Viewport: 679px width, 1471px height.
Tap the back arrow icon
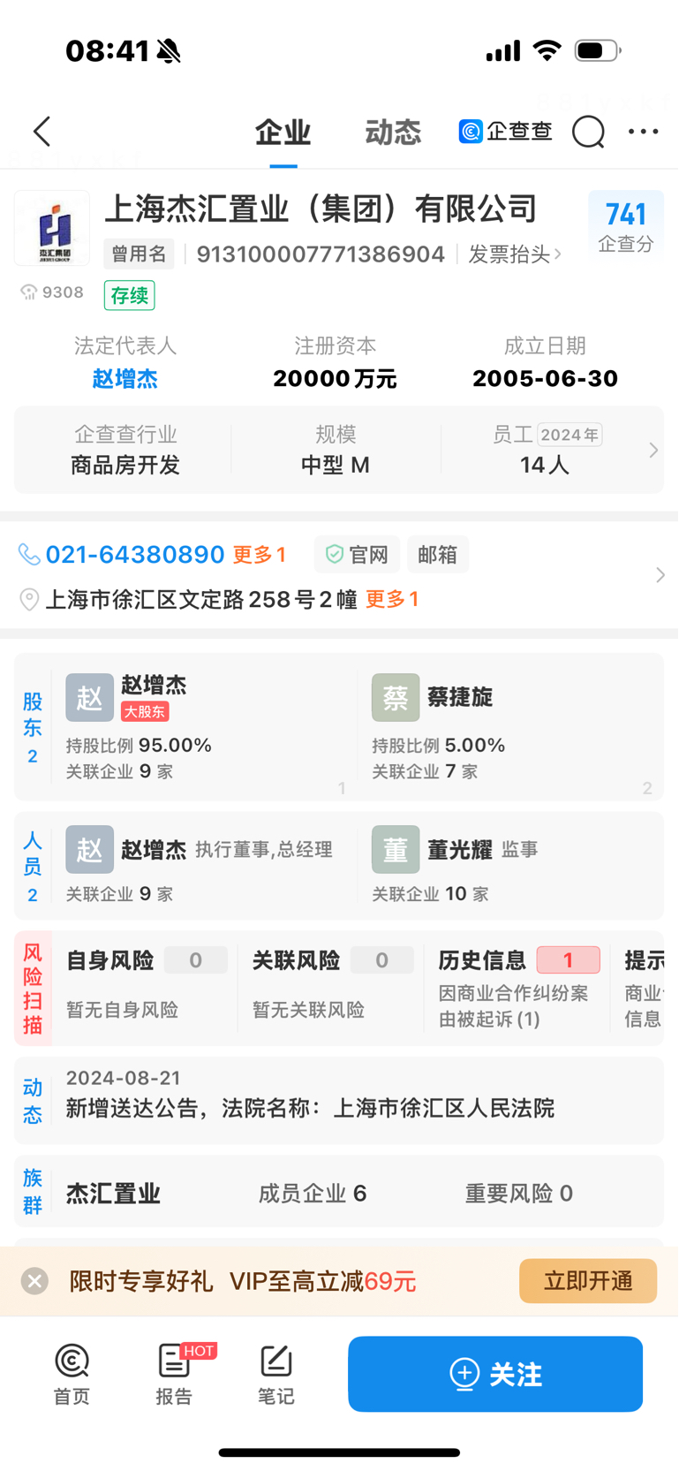point(41,132)
